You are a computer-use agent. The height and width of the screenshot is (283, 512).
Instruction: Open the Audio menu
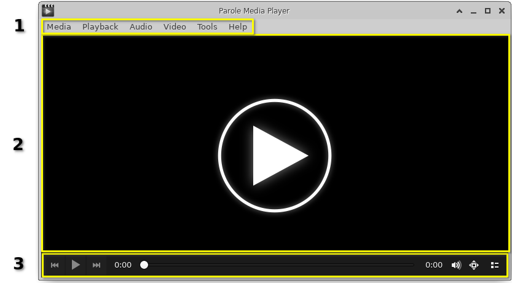tap(141, 27)
